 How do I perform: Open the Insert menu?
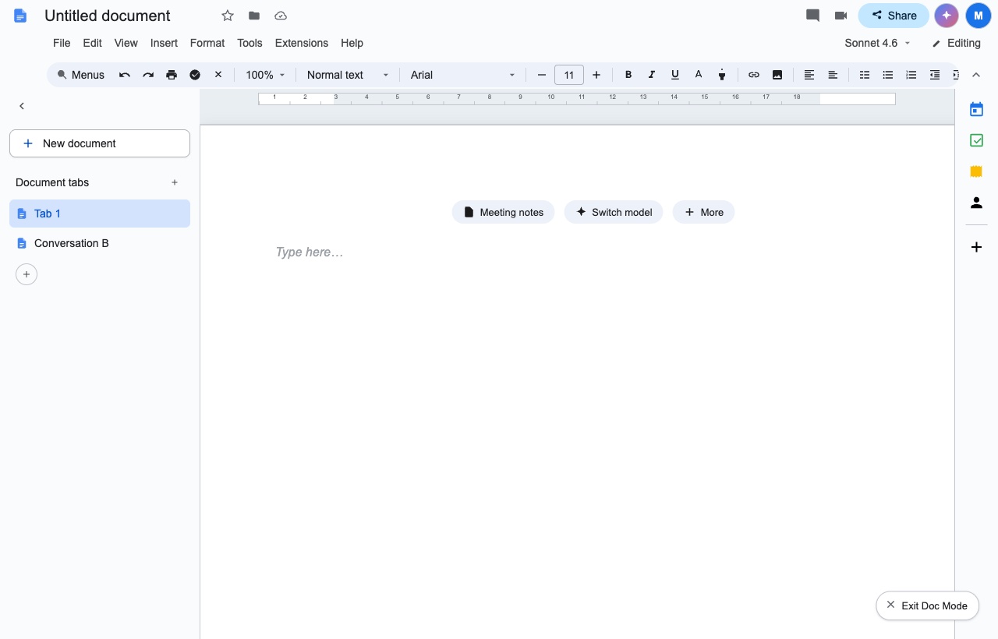tap(164, 43)
